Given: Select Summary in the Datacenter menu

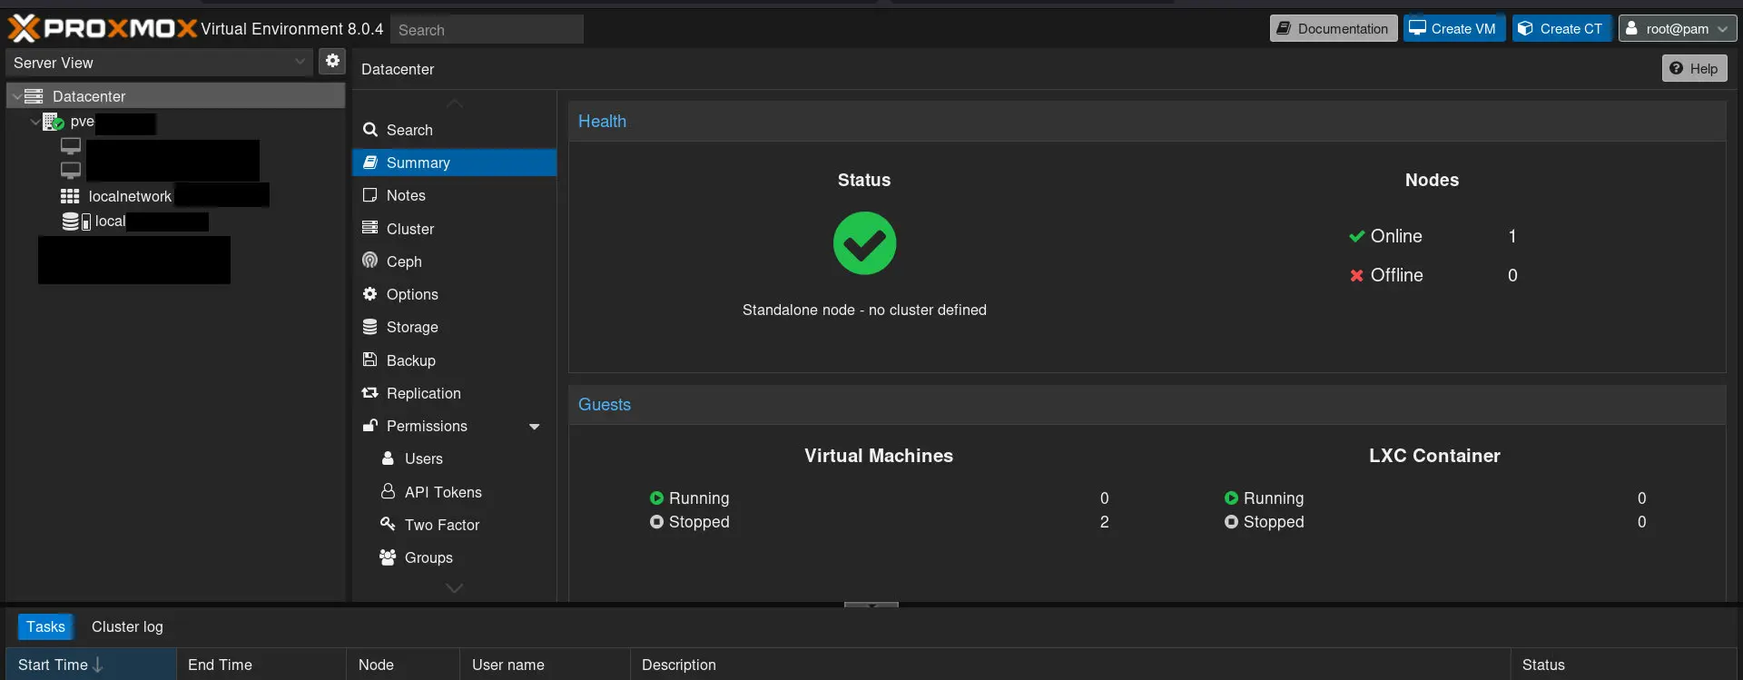Looking at the screenshot, I should [x=454, y=163].
